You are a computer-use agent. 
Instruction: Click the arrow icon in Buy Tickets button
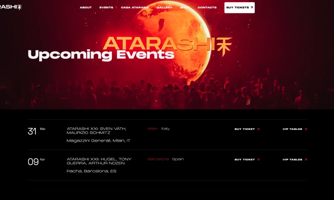coord(252,7)
